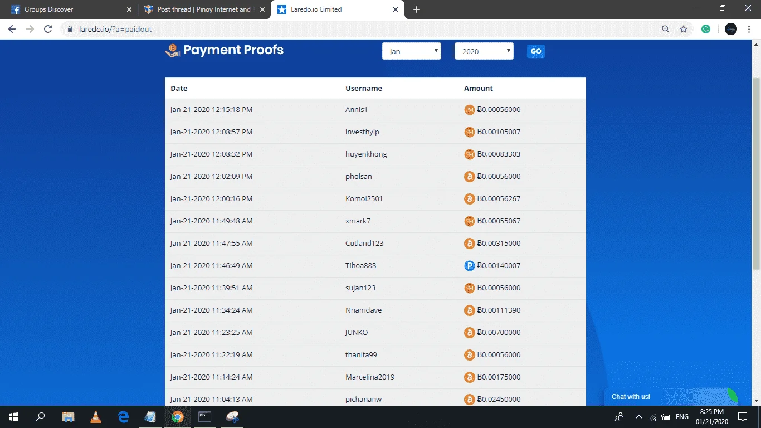Open the Chat with us widget
The image size is (761, 428).
(671, 396)
